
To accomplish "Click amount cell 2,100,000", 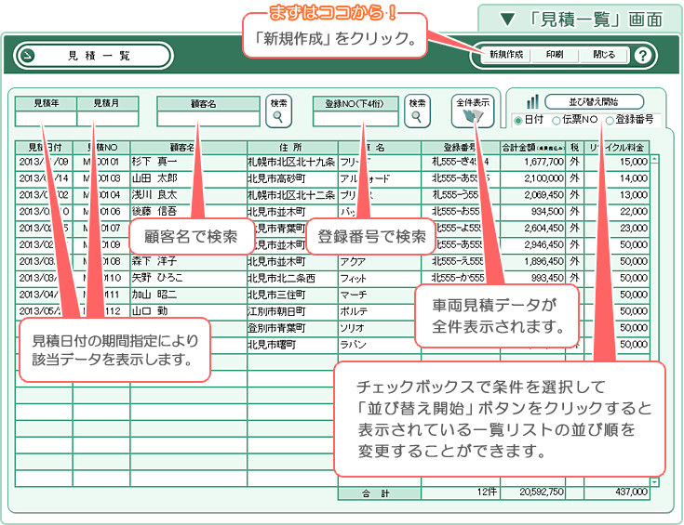I will point(532,178).
